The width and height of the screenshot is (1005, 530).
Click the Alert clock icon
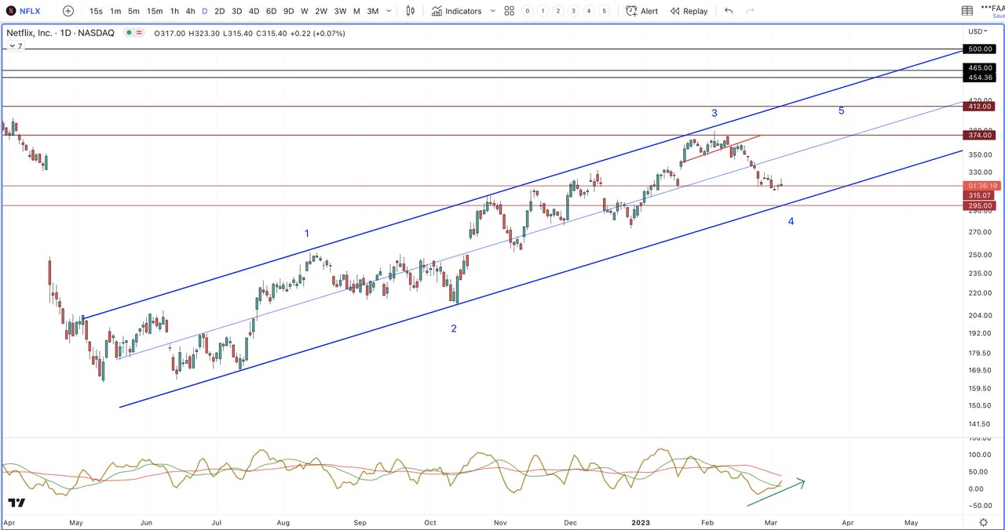click(x=631, y=11)
